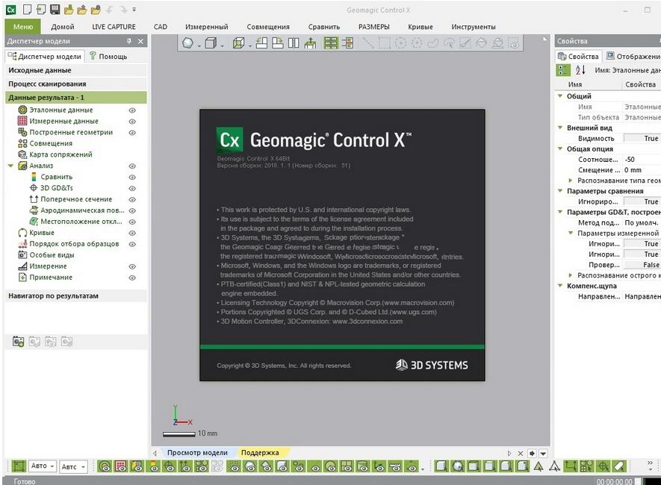Expand Распознавание типа геометрии property
This screenshot has width=661, height=485.
(x=571, y=180)
